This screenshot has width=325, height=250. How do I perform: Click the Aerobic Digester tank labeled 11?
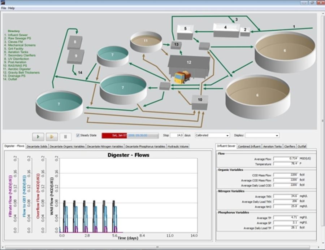click(146, 41)
